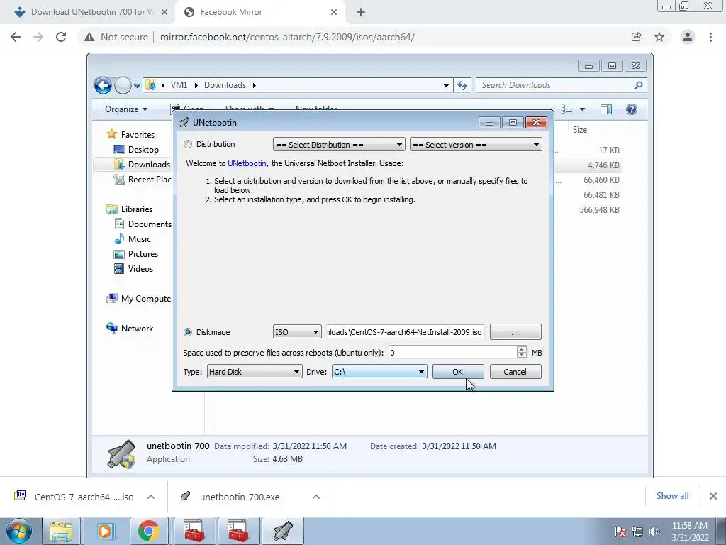Viewport: 726px width, 545px height.
Task: Open the view options dropdown arrow
Action: pos(583,109)
